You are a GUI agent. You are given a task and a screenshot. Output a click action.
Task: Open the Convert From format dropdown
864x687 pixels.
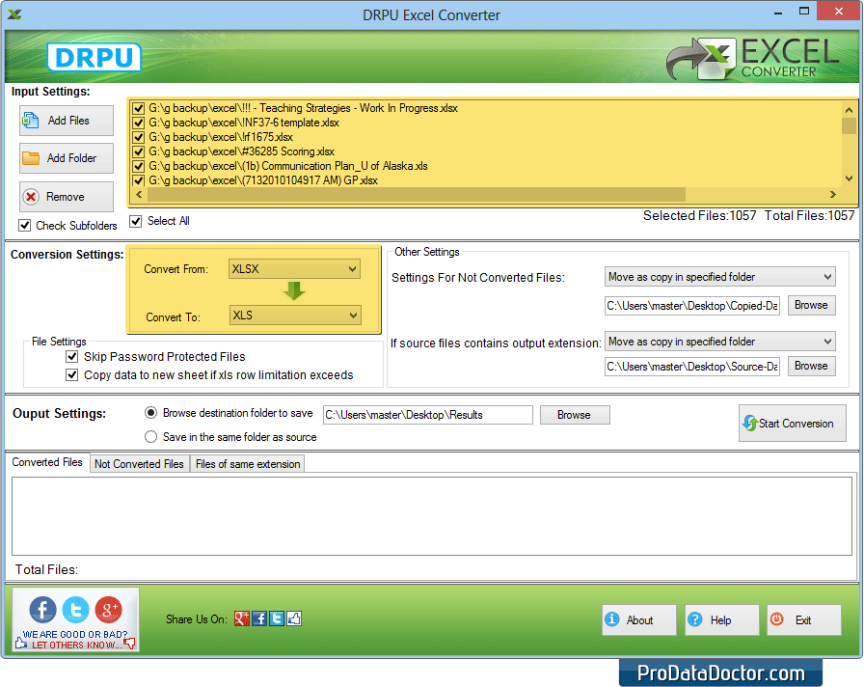[355, 269]
